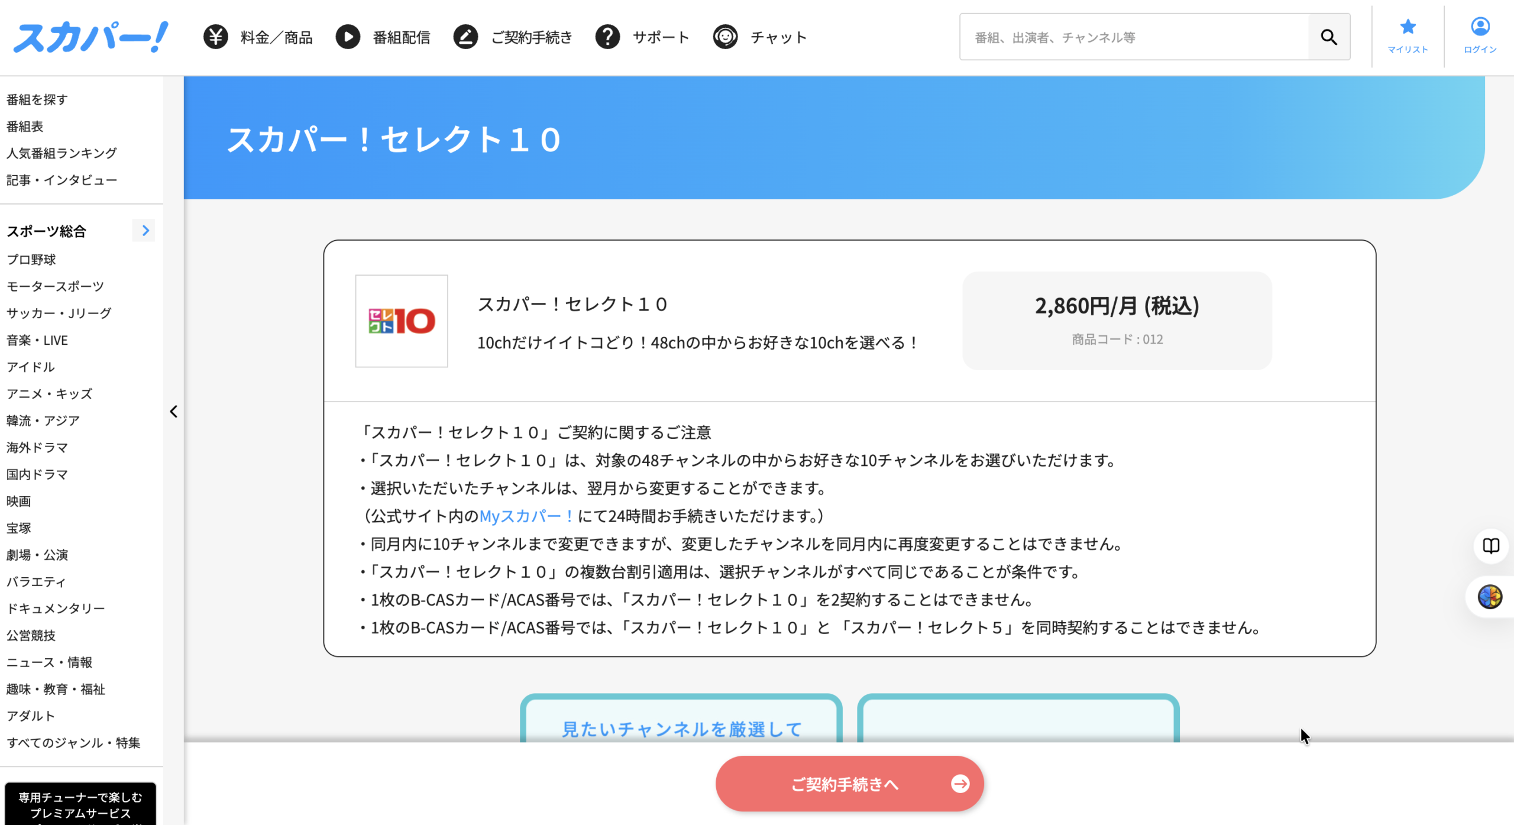Select 国内ドラマ genre
Screen dimensions: 1514x825
coord(37,474)
